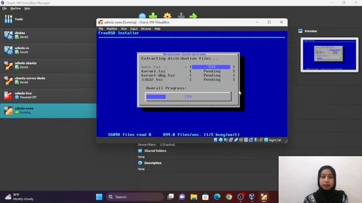Open the Manager window File menu
This screenshot has height=203, width=362.
(5, 8)
